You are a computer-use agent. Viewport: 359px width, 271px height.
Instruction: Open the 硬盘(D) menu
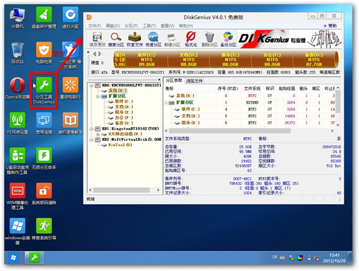113,26
